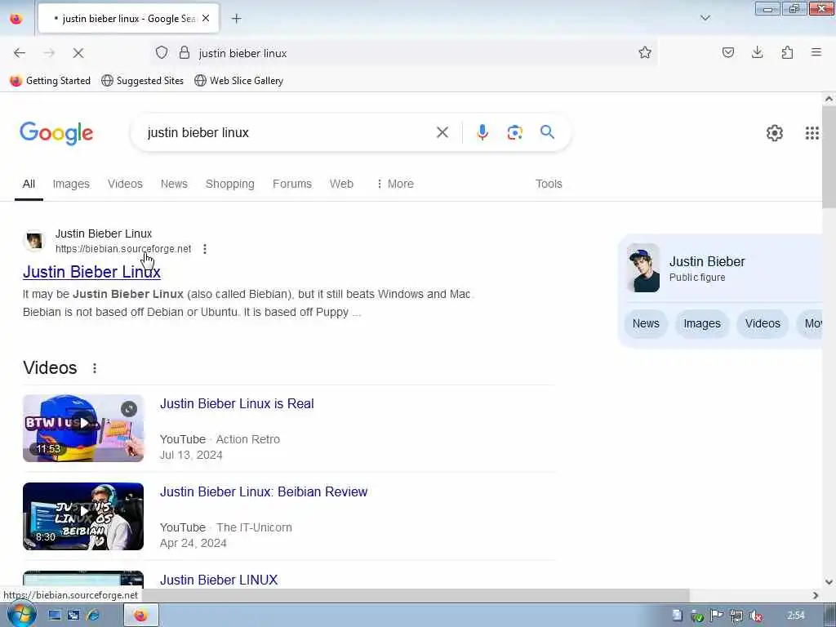
Task: Click the Images chip in knowledge panel
Action: (701, 323)
